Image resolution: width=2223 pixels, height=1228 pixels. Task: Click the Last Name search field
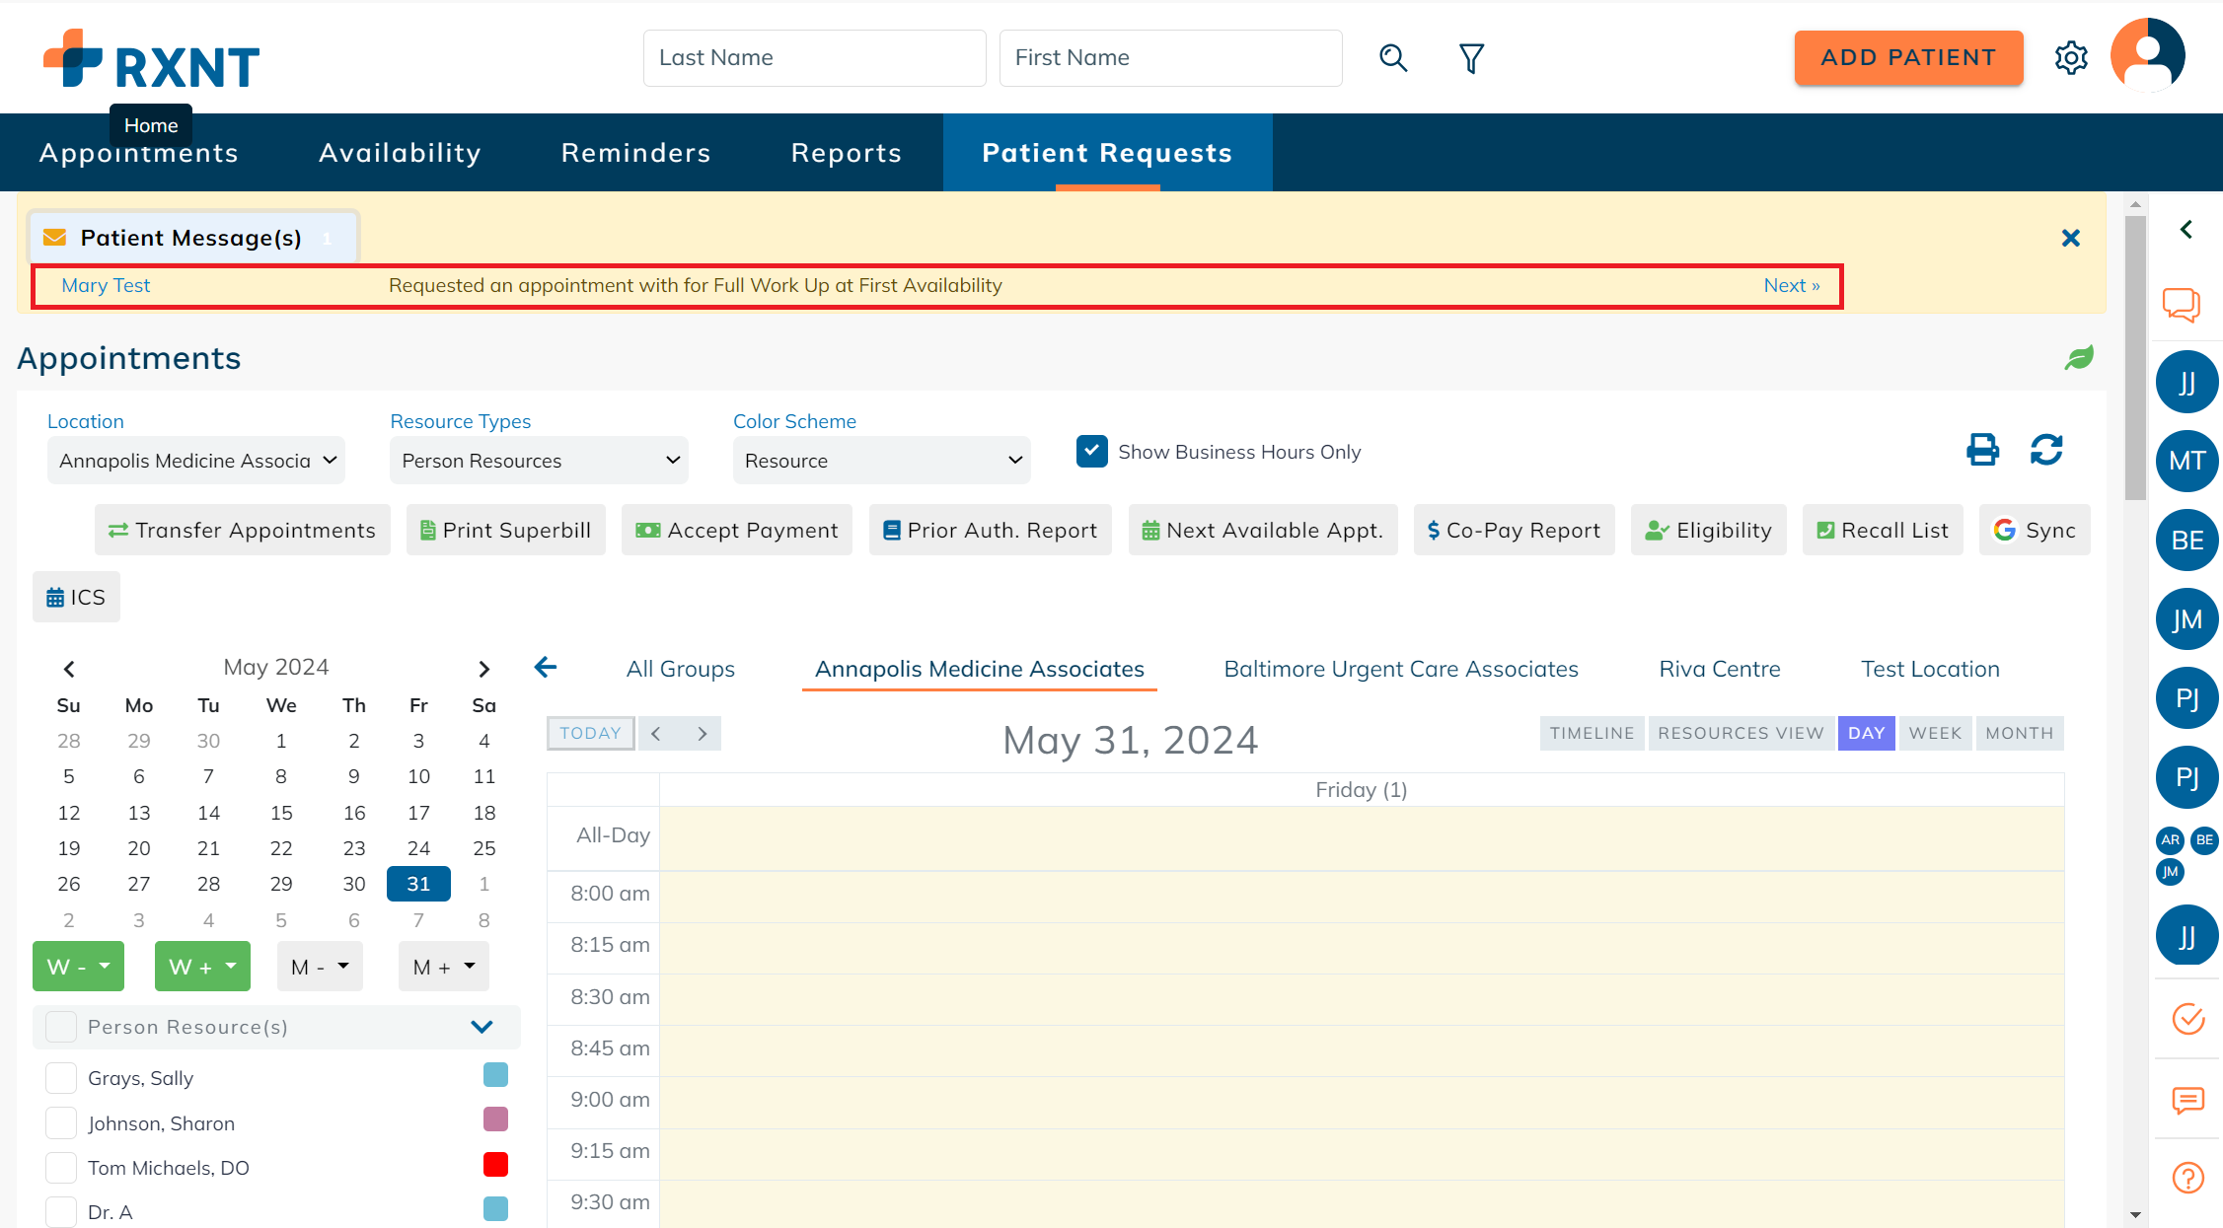(x=815, y=58)
